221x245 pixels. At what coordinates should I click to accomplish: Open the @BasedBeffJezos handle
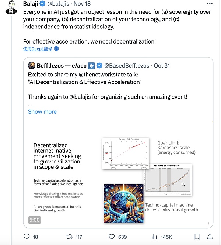point(127,66)
